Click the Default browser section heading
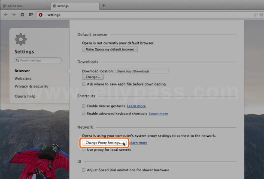Viewport: 264px width, 179px height. pyautogui.click(x=92, y=35)
